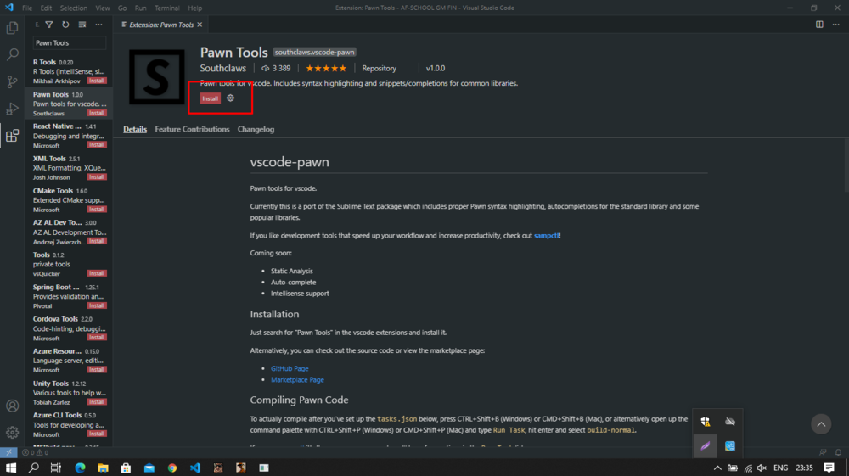Image resolution: width=849 pixels, height=476 pixels.
Task: Open the Edit menu
Action: 46,8
